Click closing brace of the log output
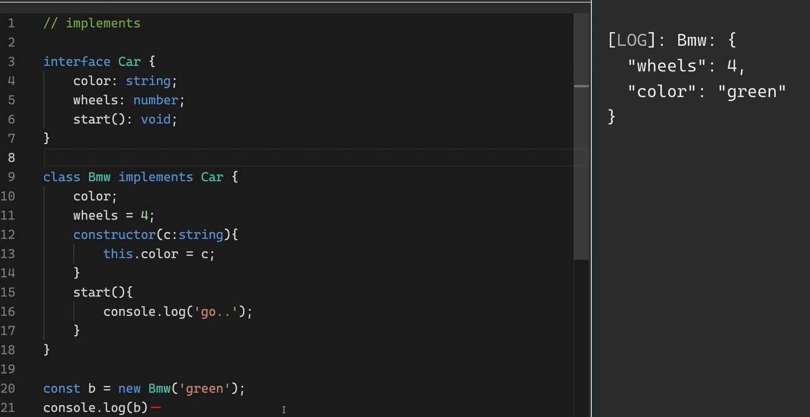This screenshot has width=810, height=417. [611, 117]
